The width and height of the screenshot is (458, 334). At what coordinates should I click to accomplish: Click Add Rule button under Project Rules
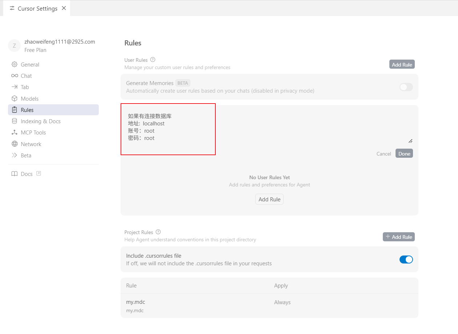(x=398, y=237)
